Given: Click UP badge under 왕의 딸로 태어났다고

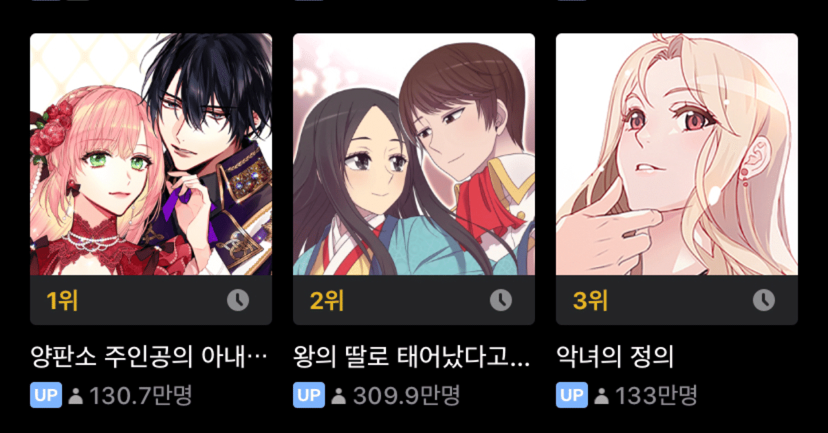Looking at the screenshot, I should click(x=309, y=395).
